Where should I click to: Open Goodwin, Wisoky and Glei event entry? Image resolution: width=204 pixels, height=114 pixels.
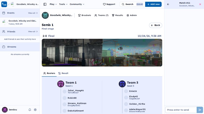pyautogui.click(x=20, y=22)
